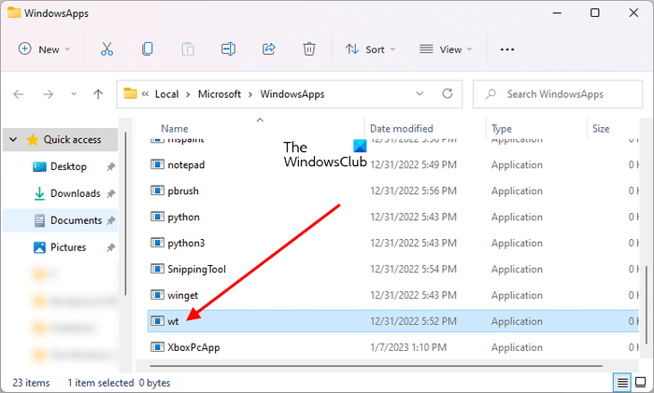This screenshot has width=654, height=393.
Task: Switch to large icons view layout
Action: click(640, 382)
